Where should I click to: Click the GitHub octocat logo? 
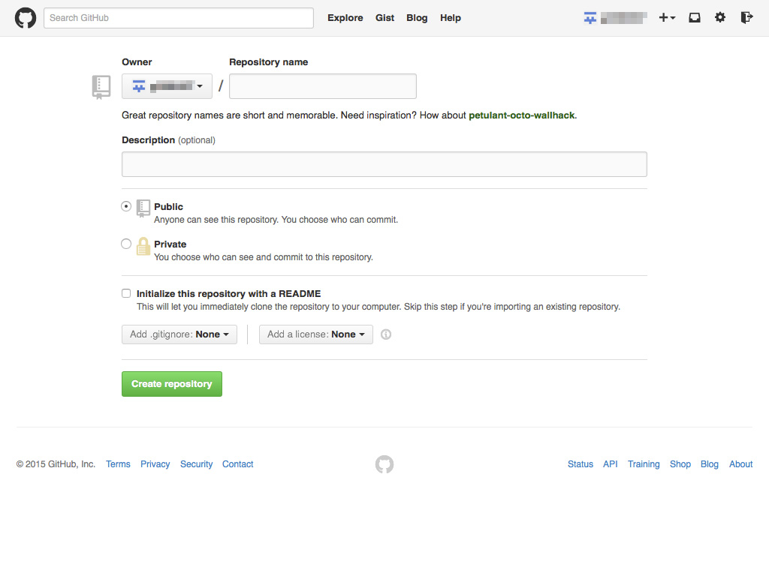[25, 17]
